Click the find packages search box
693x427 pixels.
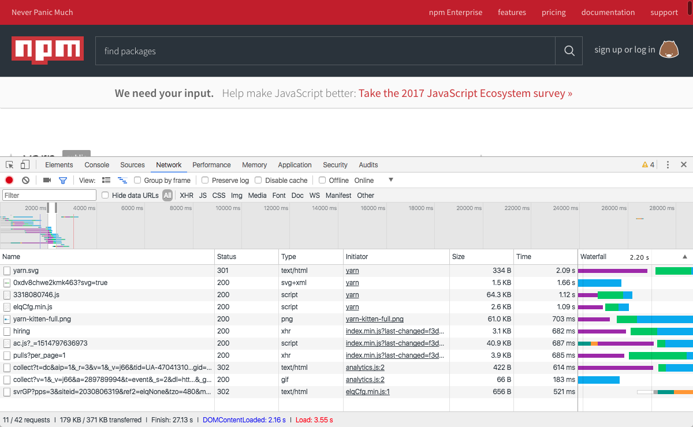[325, 51]
